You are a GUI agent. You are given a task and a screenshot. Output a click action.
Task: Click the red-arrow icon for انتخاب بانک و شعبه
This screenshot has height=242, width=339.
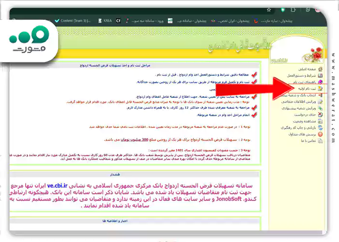[x=321, y=95]
